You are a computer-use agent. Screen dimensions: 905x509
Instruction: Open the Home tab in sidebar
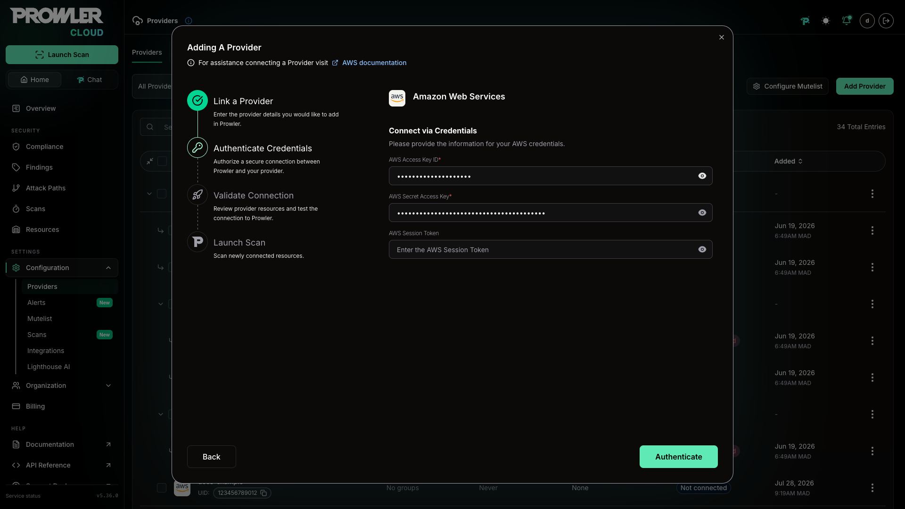click(x=34, y=80)
